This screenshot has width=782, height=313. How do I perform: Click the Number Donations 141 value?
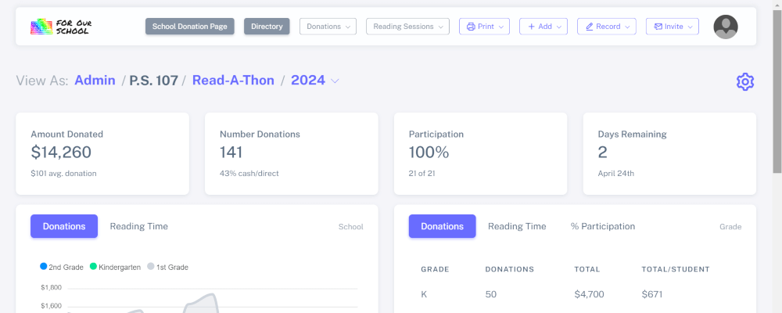pos(231,153)
